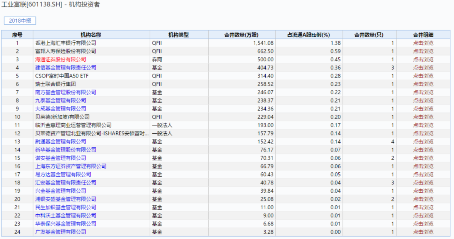This screenshot has width=454, height=239.
Task: Click 点击浏览 for 瑞士联合银行集团 row
Action: click(x=423, y=84)
